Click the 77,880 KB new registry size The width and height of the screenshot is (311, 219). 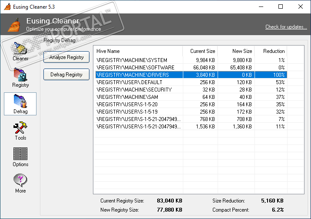pyautogui.click(x=169, y=210)
